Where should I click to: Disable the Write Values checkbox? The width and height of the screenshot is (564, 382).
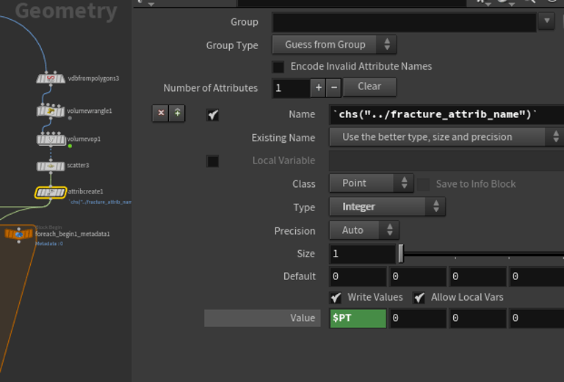(x=336, y=298)
